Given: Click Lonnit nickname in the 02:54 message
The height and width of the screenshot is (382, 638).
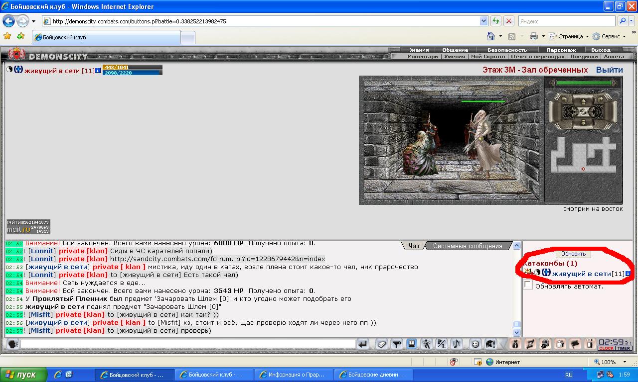Looking at the screenshot, I should coord(42,275).
